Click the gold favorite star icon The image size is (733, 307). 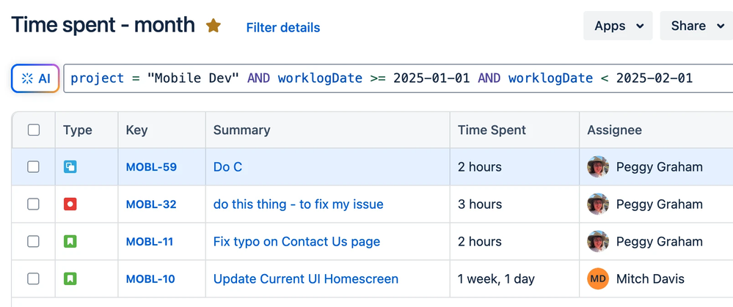click(x=214, y=26)
